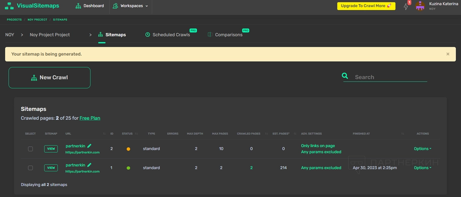This screenshot has width=461, height=197.
Task: Expand the Workspaces dropdown
Action: point(131,6)
